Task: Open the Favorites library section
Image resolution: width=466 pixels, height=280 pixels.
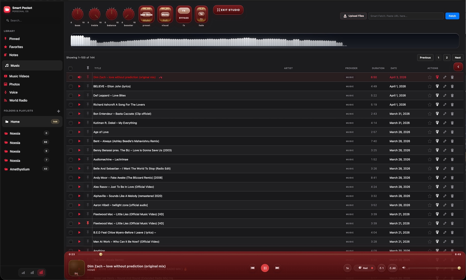Action: point(16,47)
